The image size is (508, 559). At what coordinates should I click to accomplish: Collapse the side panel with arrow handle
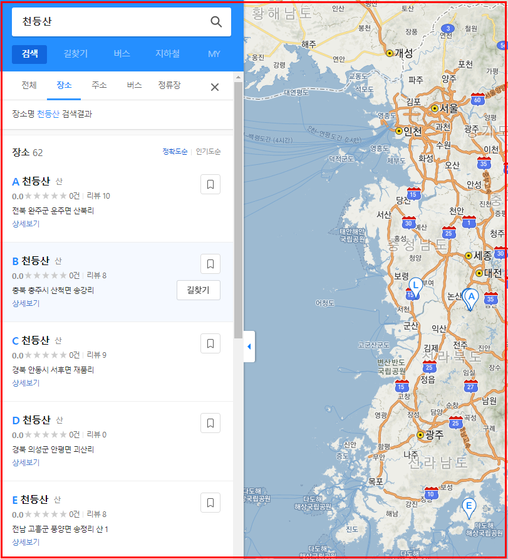point(249,347)
